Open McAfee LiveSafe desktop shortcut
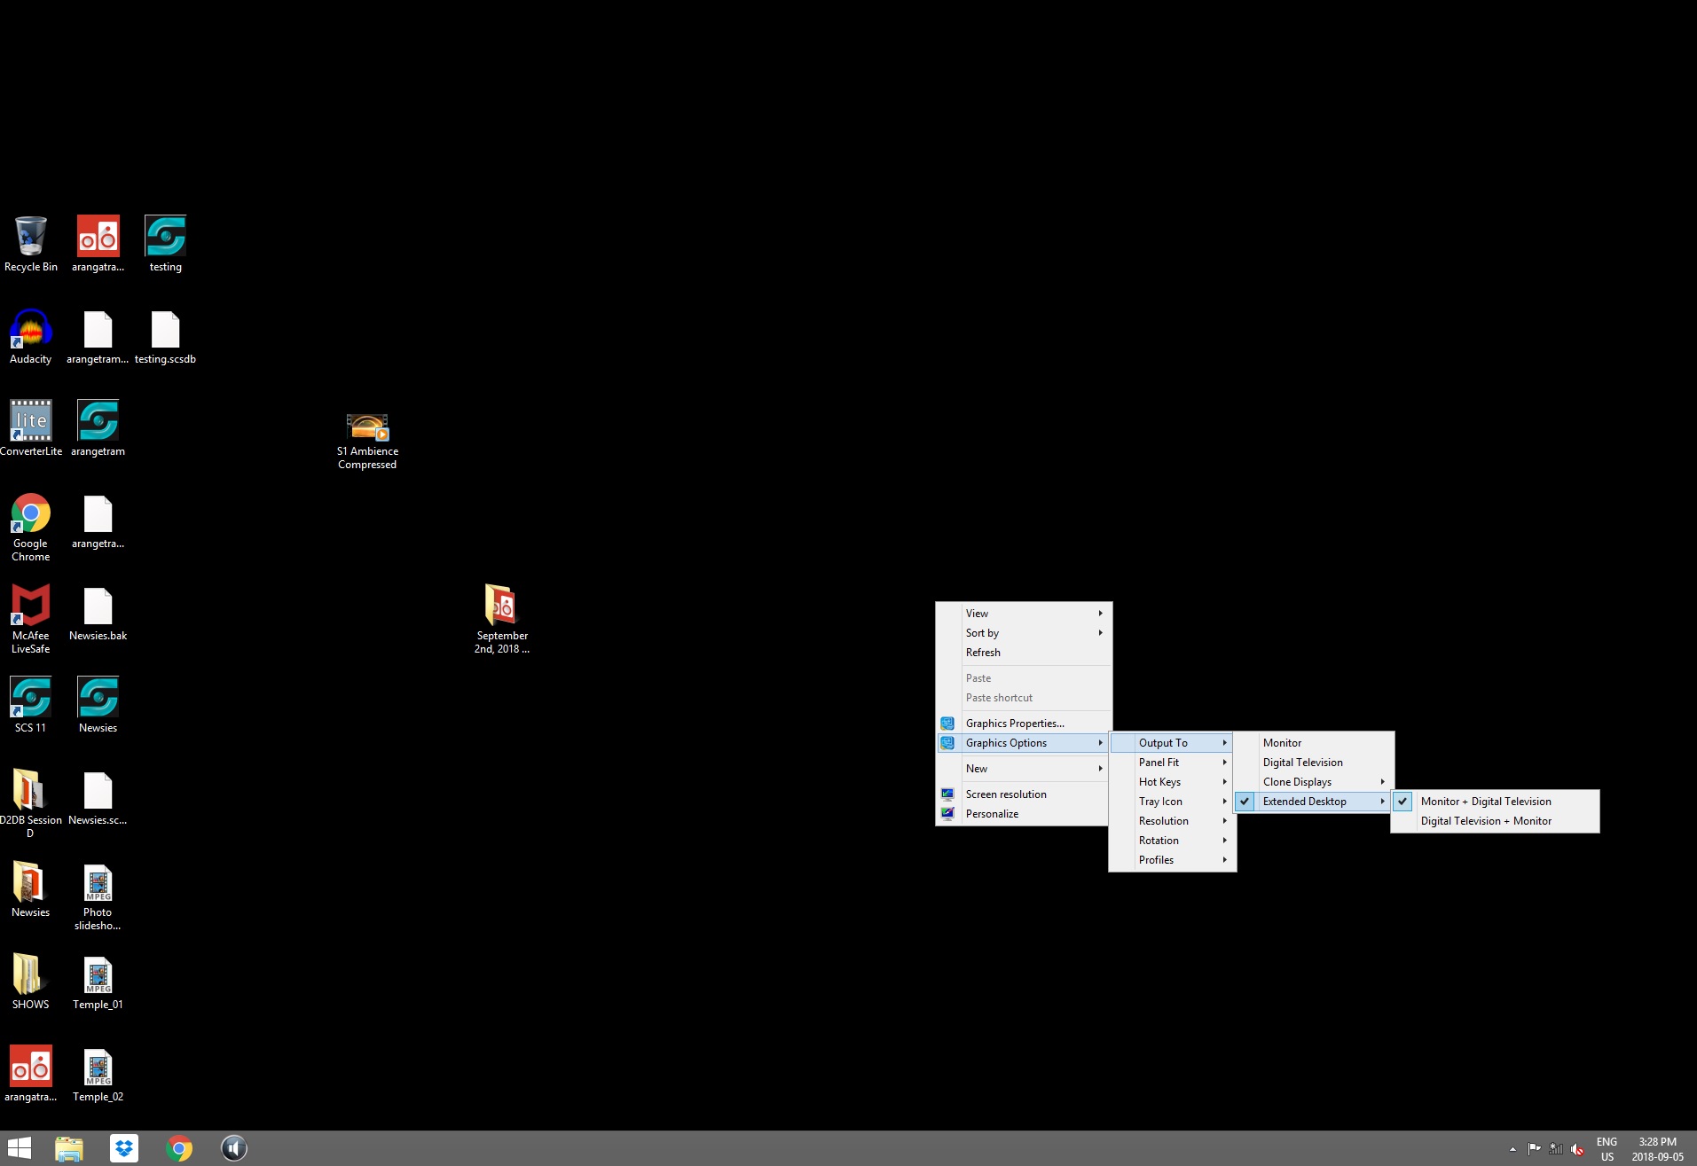 (30, 608)
